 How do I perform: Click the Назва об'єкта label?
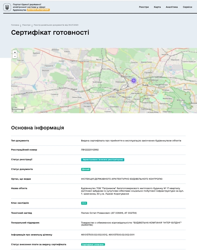pyautogui.click(x=19, y=188)
